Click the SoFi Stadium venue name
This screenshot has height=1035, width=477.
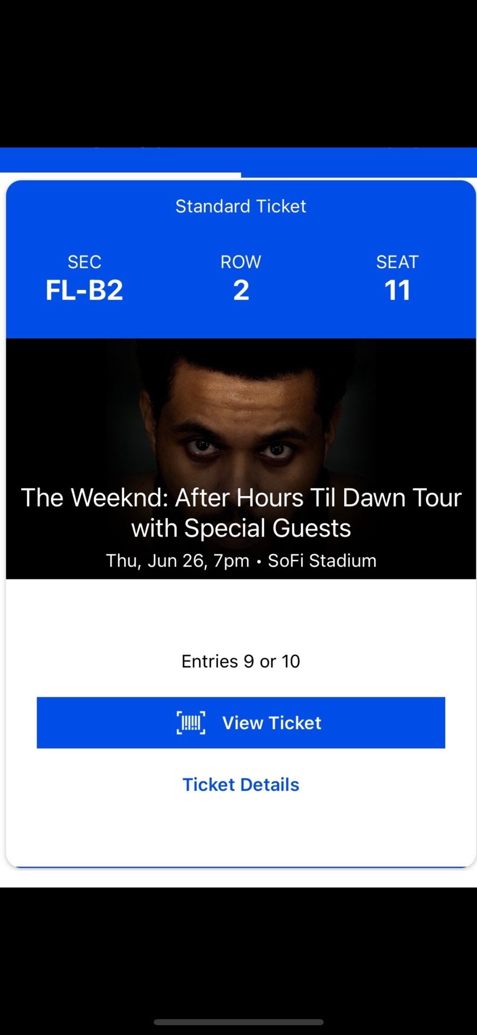(322, 561)
